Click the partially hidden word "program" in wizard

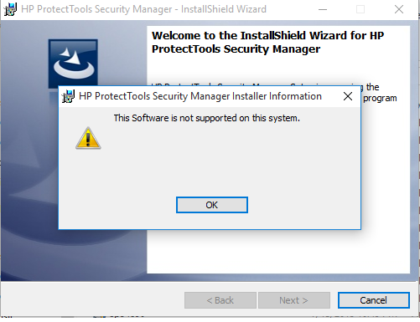tap(380, 99)
